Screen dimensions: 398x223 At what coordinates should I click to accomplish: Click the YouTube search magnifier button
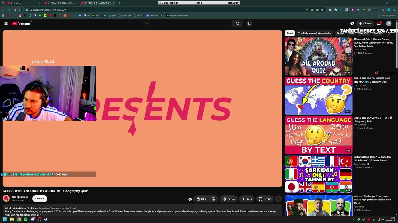tap(238, 24)
